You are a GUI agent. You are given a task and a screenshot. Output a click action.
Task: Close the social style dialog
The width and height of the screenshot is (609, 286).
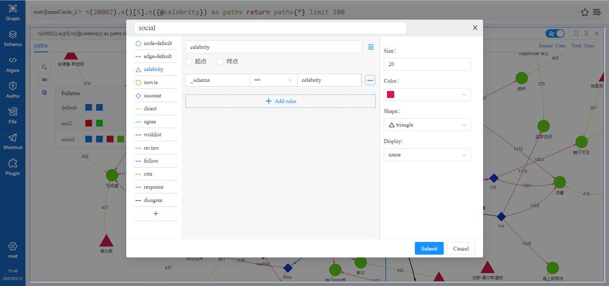pos(474,27)
